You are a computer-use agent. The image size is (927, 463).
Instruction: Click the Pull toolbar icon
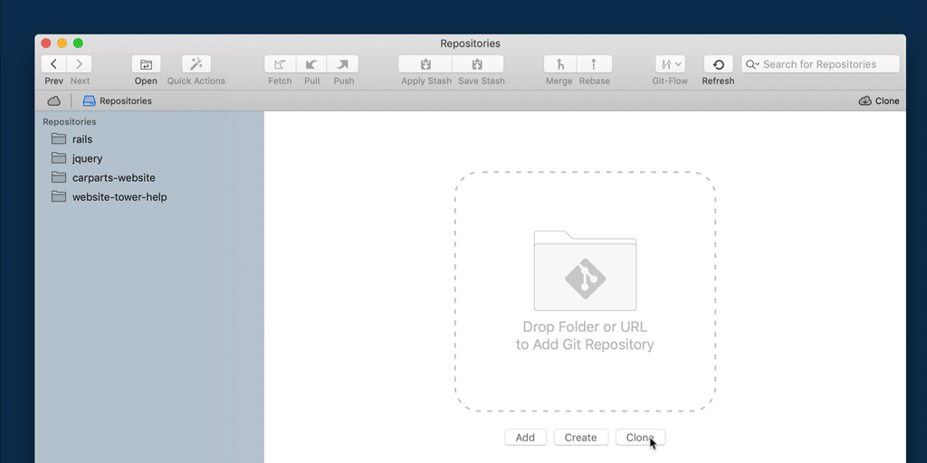click(x=311, y=64)
